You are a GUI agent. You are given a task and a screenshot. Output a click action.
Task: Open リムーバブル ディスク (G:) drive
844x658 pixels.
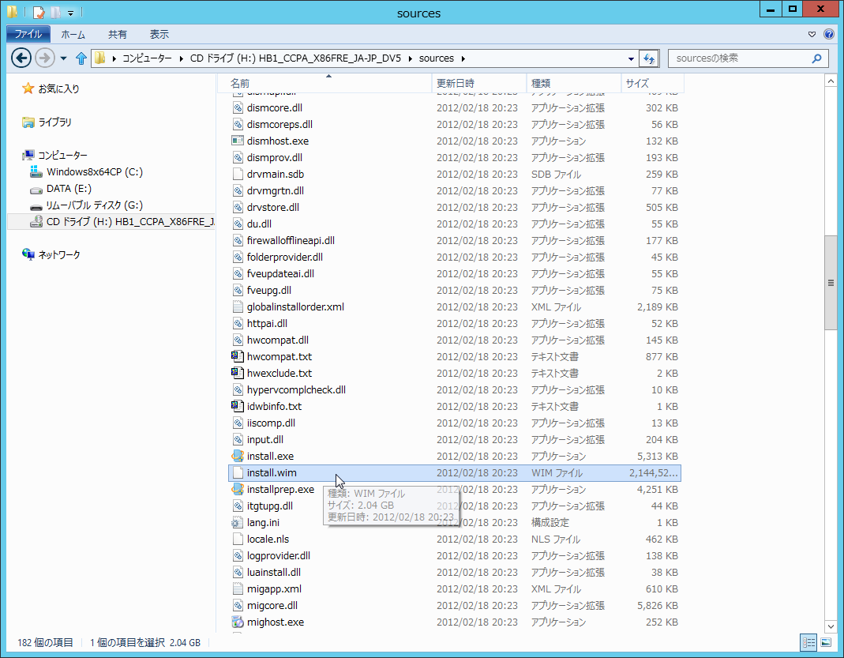[x=94, y=205]
